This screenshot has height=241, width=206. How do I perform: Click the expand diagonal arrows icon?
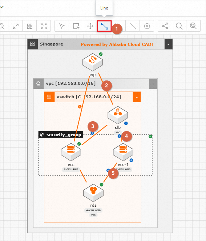point(16,26)
